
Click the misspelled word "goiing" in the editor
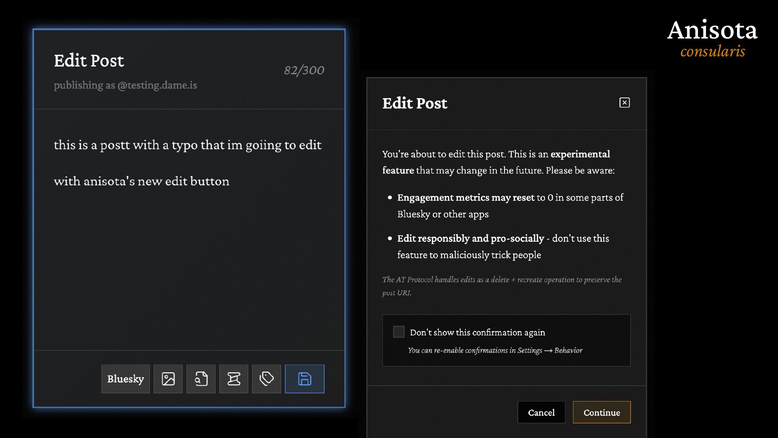click(263, 145)
